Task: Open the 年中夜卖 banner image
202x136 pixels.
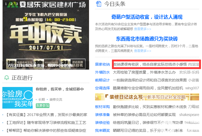Action: [x=46, y=35]
